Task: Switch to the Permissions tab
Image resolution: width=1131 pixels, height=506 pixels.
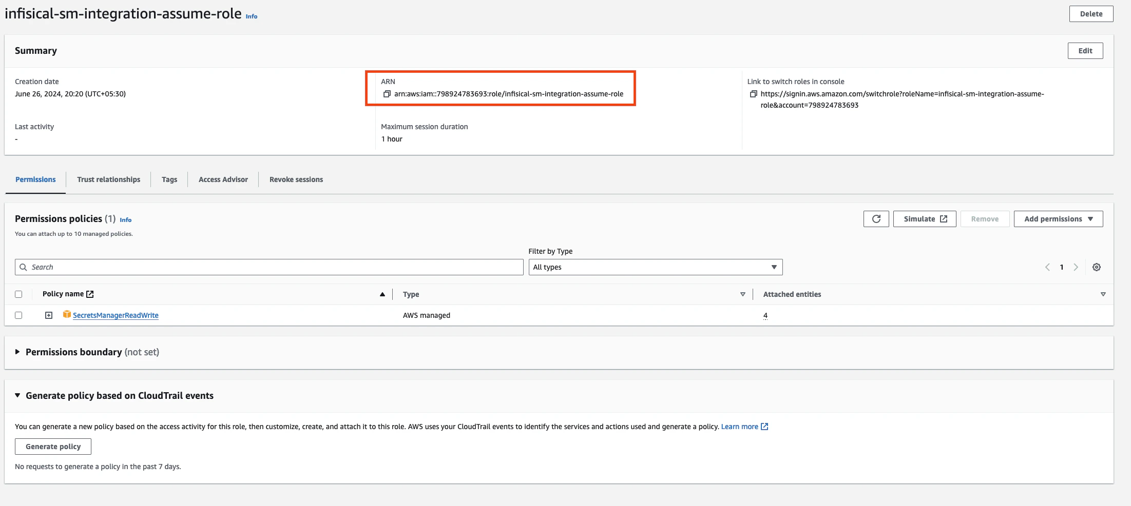Action: 35,179
